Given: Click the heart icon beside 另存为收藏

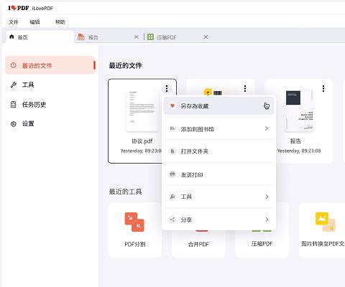Looking at the screenshot, I should (x=172, y=105).
